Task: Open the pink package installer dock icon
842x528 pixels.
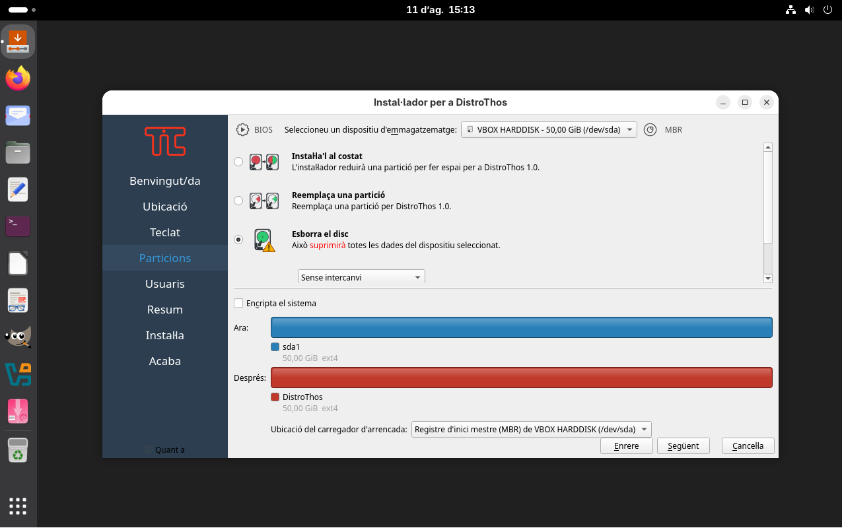Action: pyautogui.click(x=18, y=411)
